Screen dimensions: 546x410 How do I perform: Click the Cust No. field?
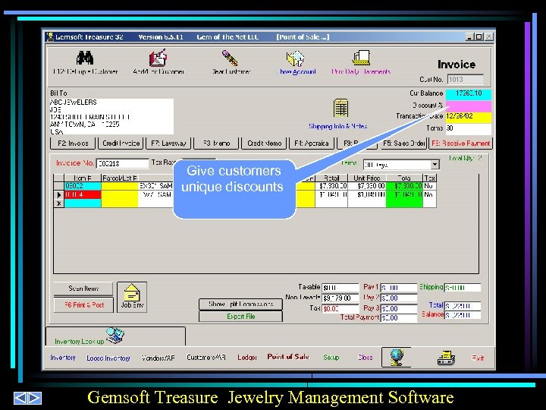[x=465, y=80]
